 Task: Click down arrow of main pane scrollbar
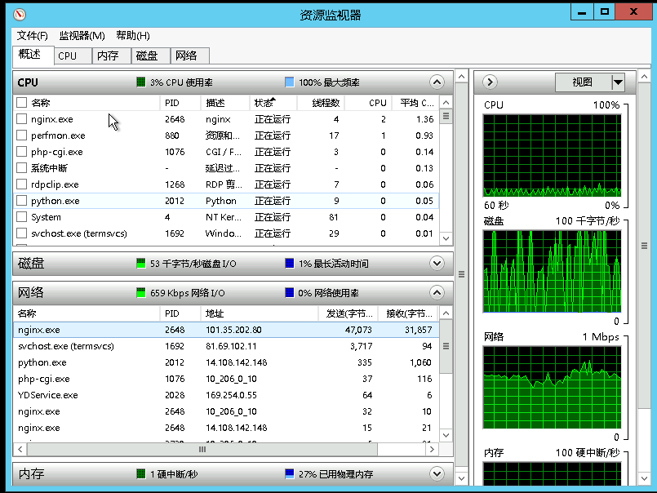pyautogui.click(x=461, y=478)
